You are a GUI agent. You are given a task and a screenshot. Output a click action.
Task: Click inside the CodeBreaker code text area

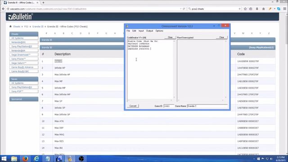click(x=150, y=69)
